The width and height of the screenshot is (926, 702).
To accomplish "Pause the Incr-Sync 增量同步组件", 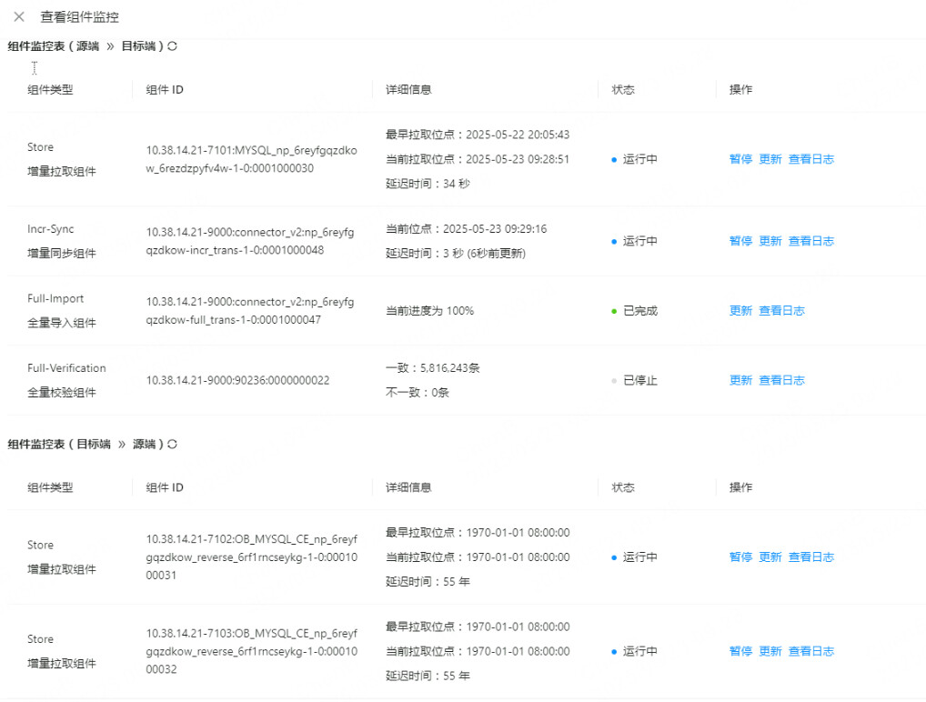I will (x=740, y=241).
